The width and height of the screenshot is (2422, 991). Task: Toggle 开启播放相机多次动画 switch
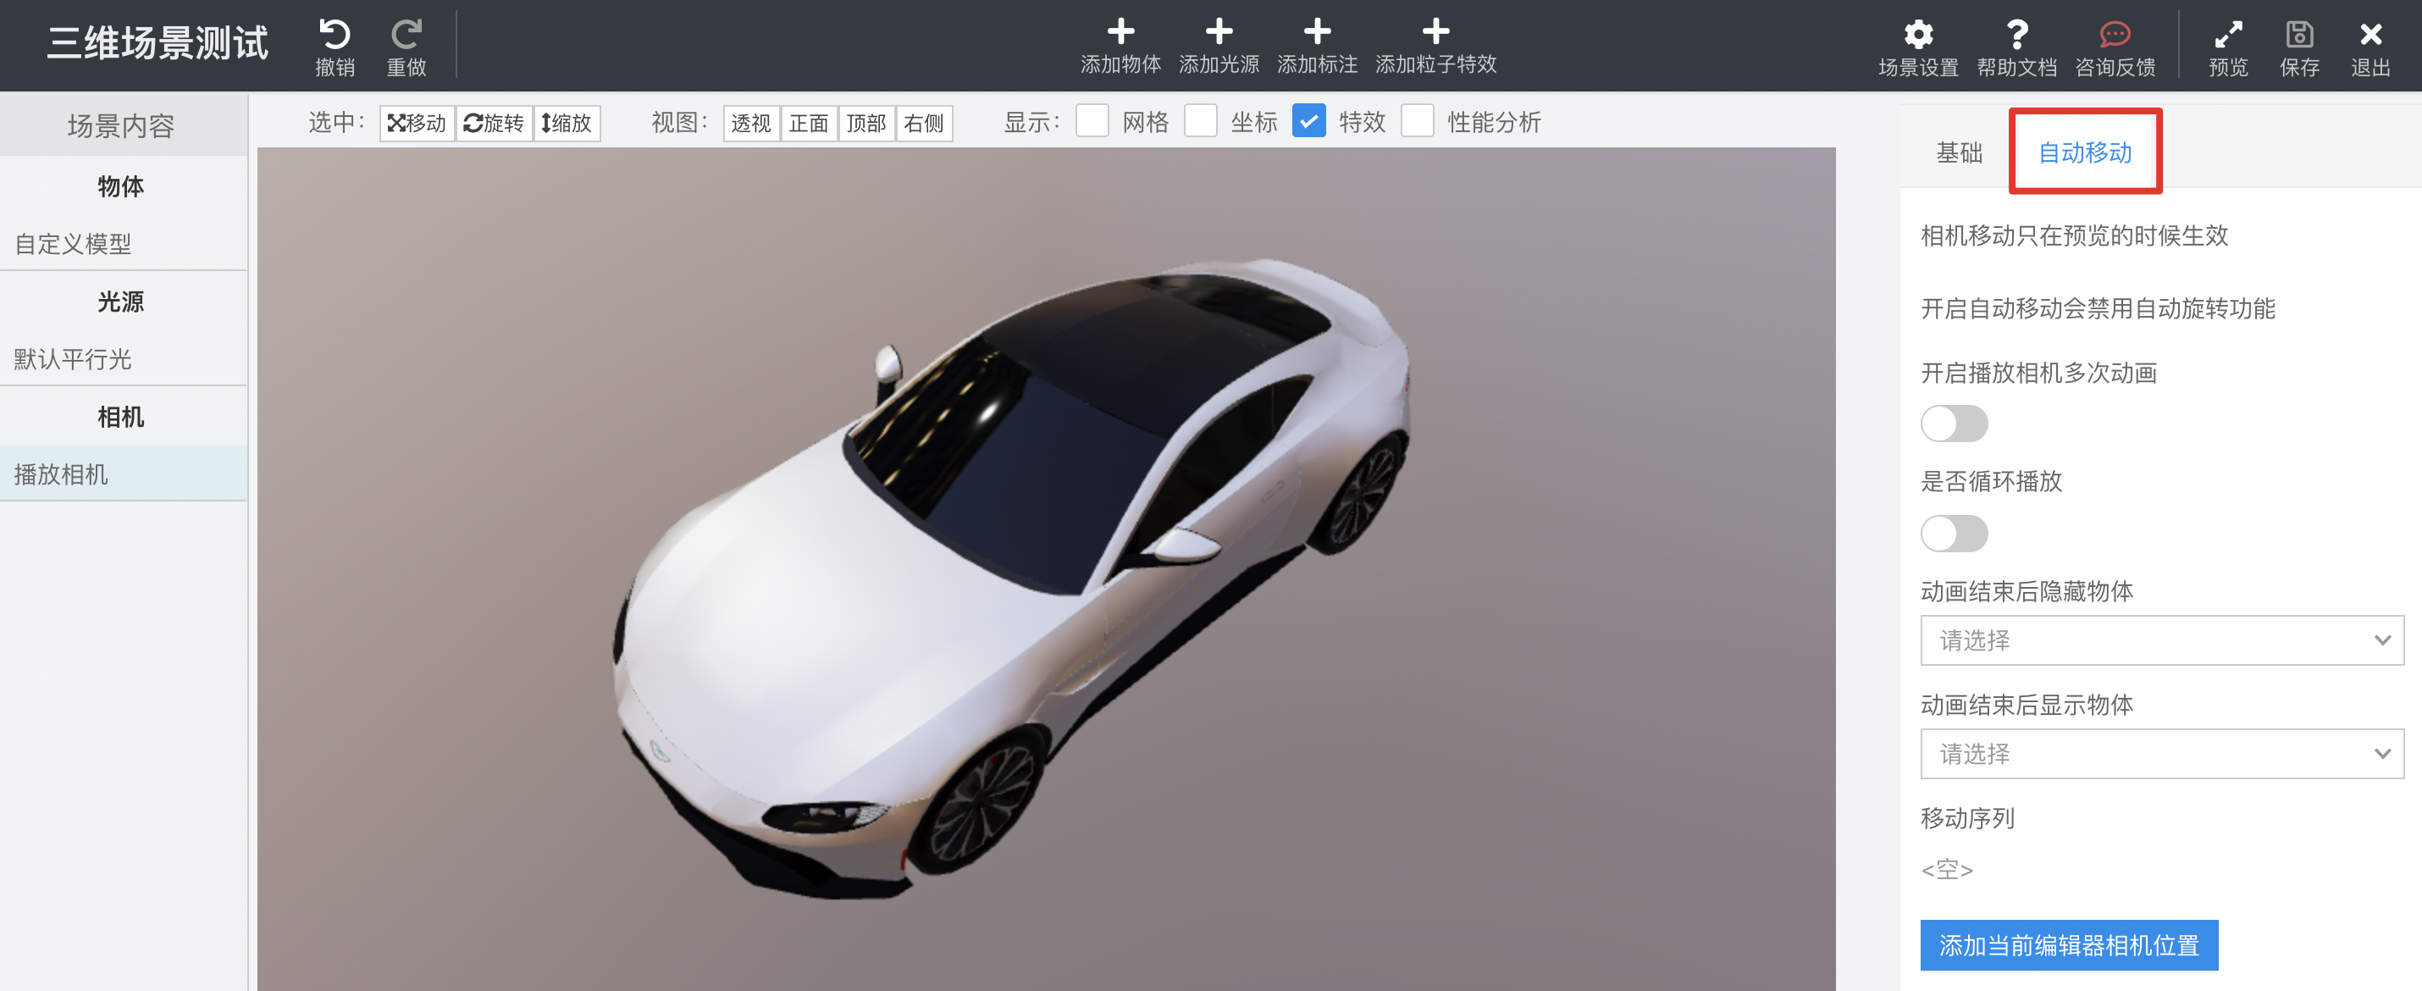[1954, 424]
